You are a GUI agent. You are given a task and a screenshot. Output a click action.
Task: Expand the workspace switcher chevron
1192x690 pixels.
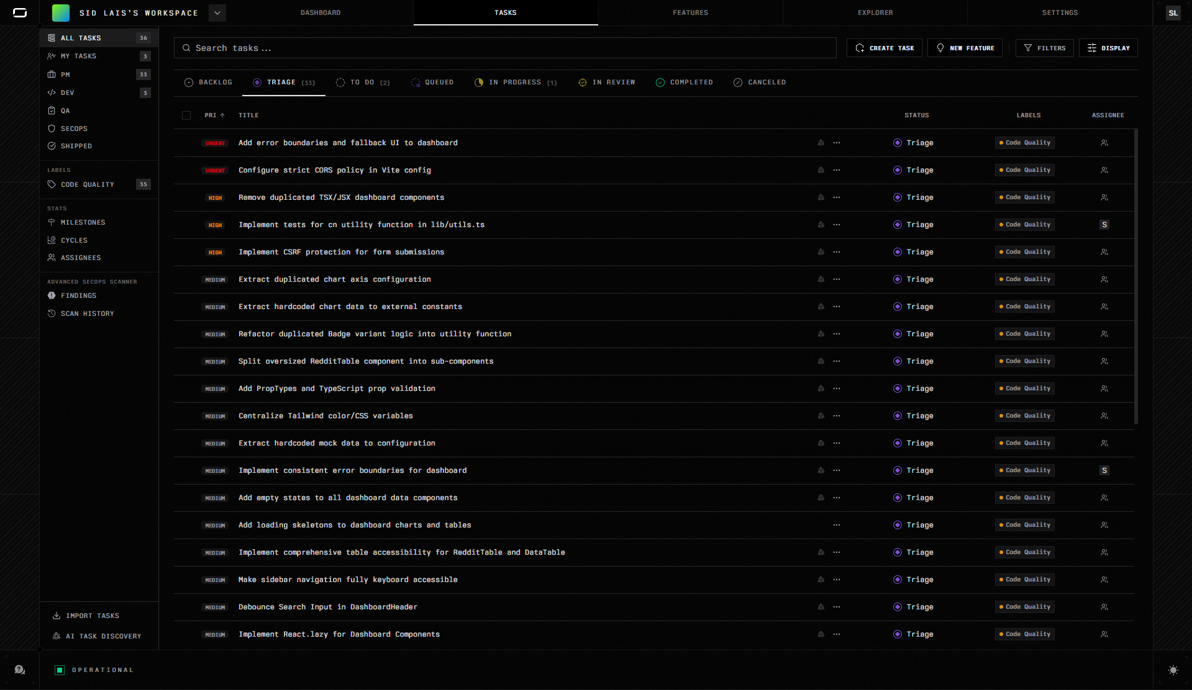pyautogui.click(x=217, y=13)
